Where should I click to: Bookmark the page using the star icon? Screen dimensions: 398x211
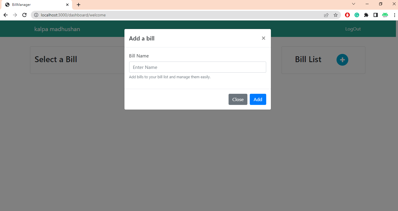pyautogui.click(x=336, y=15)
